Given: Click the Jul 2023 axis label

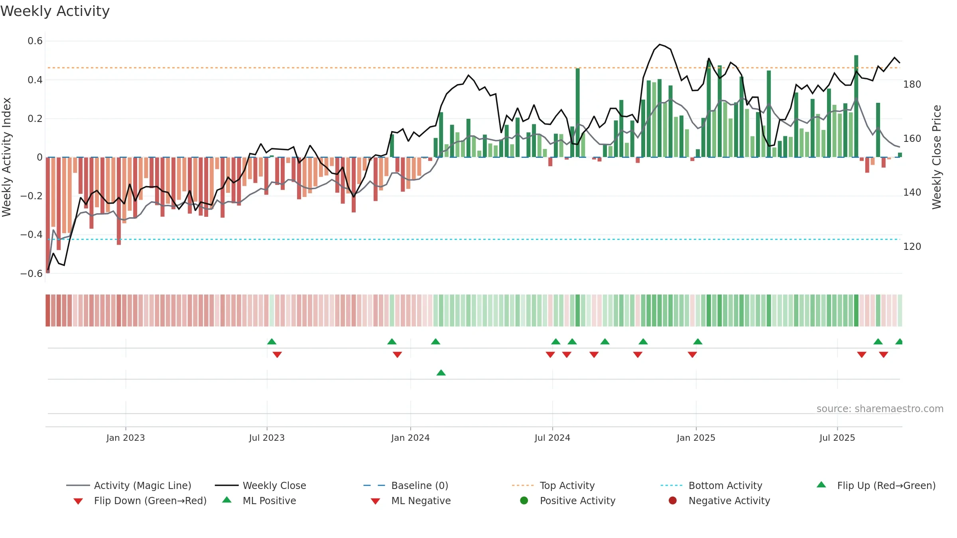Looking at the screenshot, I should point(267,438).
